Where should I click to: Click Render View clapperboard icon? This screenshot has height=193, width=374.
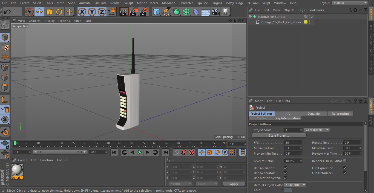[124, 12]
